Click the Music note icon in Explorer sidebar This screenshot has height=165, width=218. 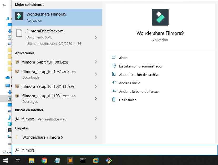9,118
